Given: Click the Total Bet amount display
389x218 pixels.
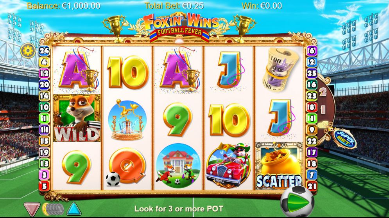Looking at the screenshot, I should pyautogui.click(x=174, y=6).
